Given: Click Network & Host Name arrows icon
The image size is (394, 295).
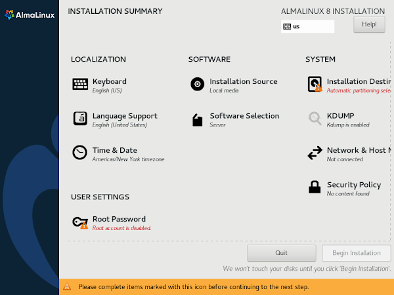Looking at the screenshot, I should pos(315,153).
